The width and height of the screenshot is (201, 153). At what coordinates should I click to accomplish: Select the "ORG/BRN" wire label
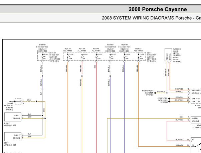click(179, 100)
